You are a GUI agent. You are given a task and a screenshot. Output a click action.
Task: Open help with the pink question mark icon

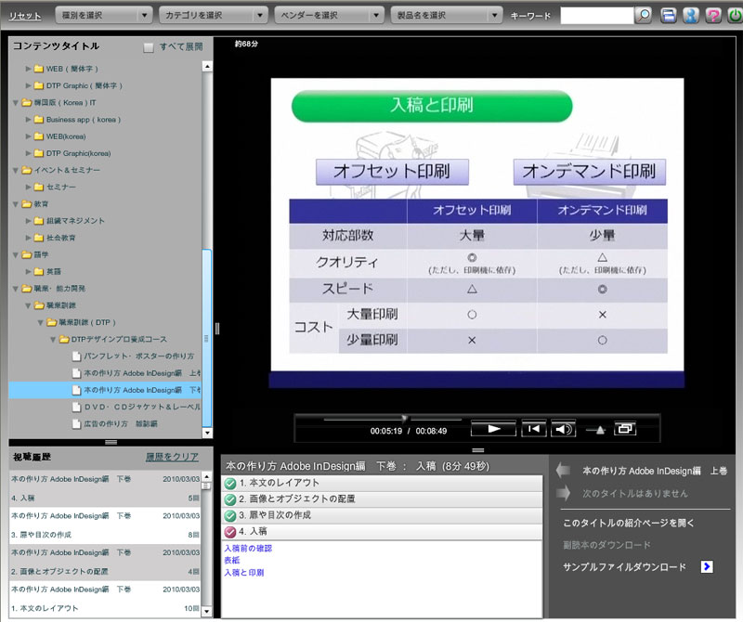[712, 16]
